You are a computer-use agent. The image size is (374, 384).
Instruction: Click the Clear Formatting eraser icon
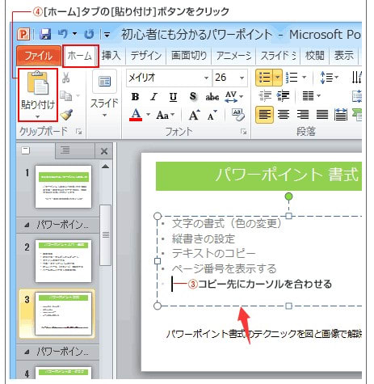point(238,115)
